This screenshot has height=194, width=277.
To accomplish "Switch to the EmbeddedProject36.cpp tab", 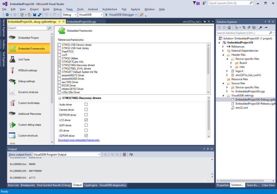I will point(82,22).
